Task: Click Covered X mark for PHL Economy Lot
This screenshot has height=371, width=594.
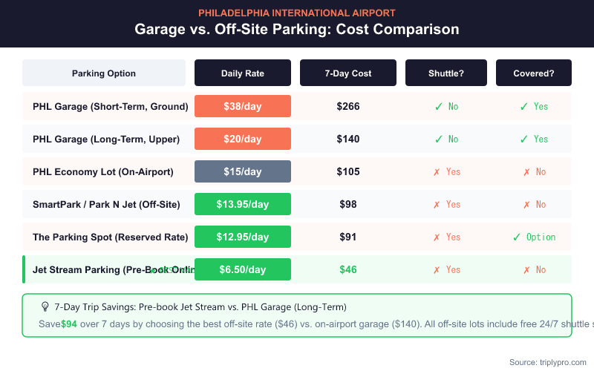Action: [x=526, y=172]
